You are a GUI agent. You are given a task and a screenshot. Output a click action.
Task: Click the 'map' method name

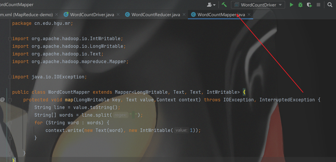69,100
